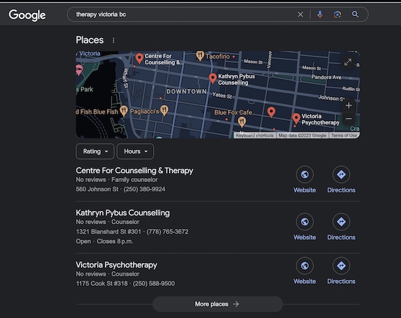Click the More places button
The image size is (401, 318).
(x=218, y=304)
